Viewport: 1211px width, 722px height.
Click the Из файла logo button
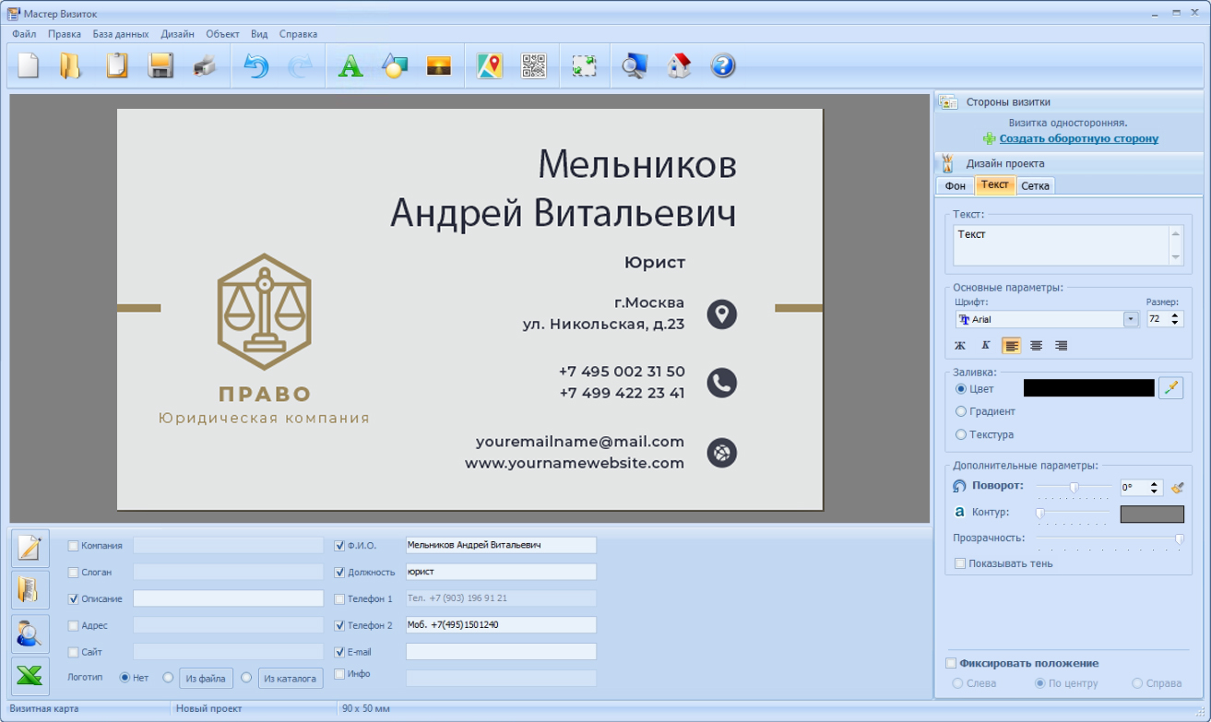[206, 679]
